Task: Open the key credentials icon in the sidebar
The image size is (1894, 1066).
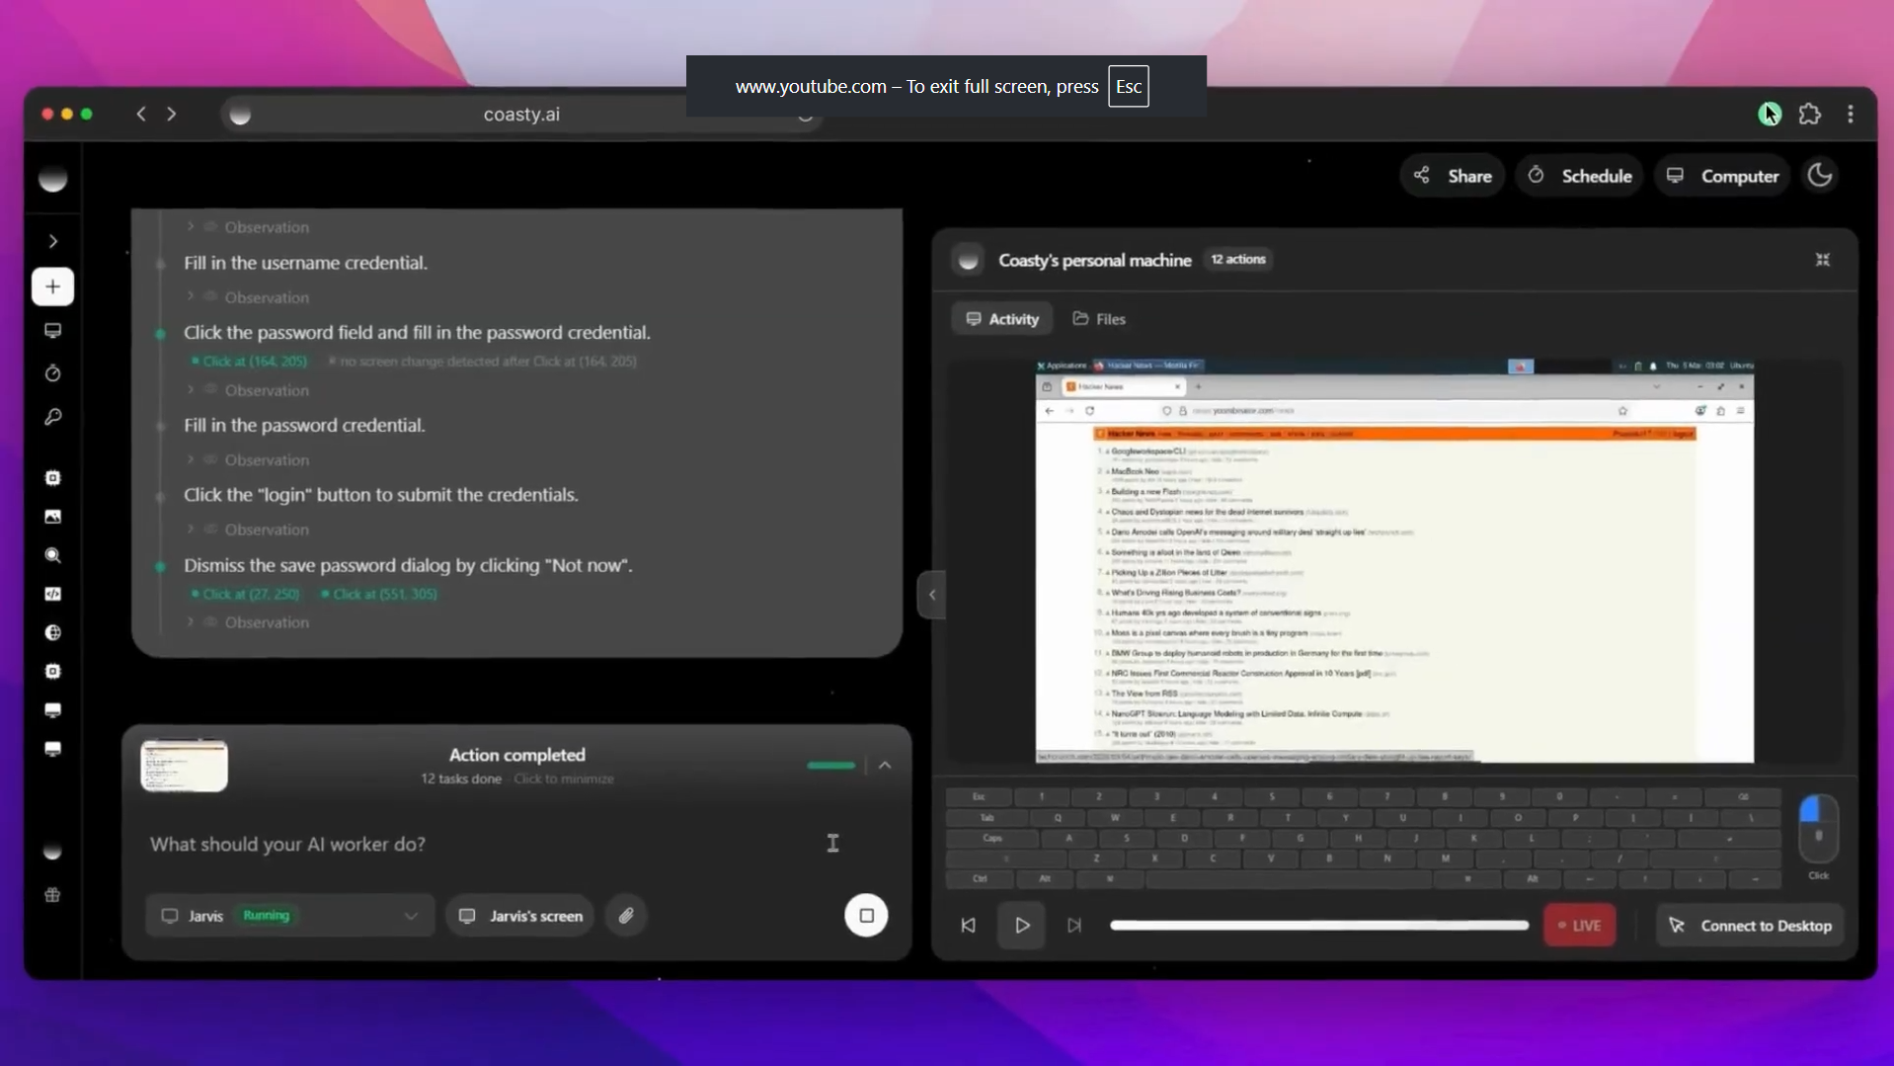Action: tap(52, 417)
